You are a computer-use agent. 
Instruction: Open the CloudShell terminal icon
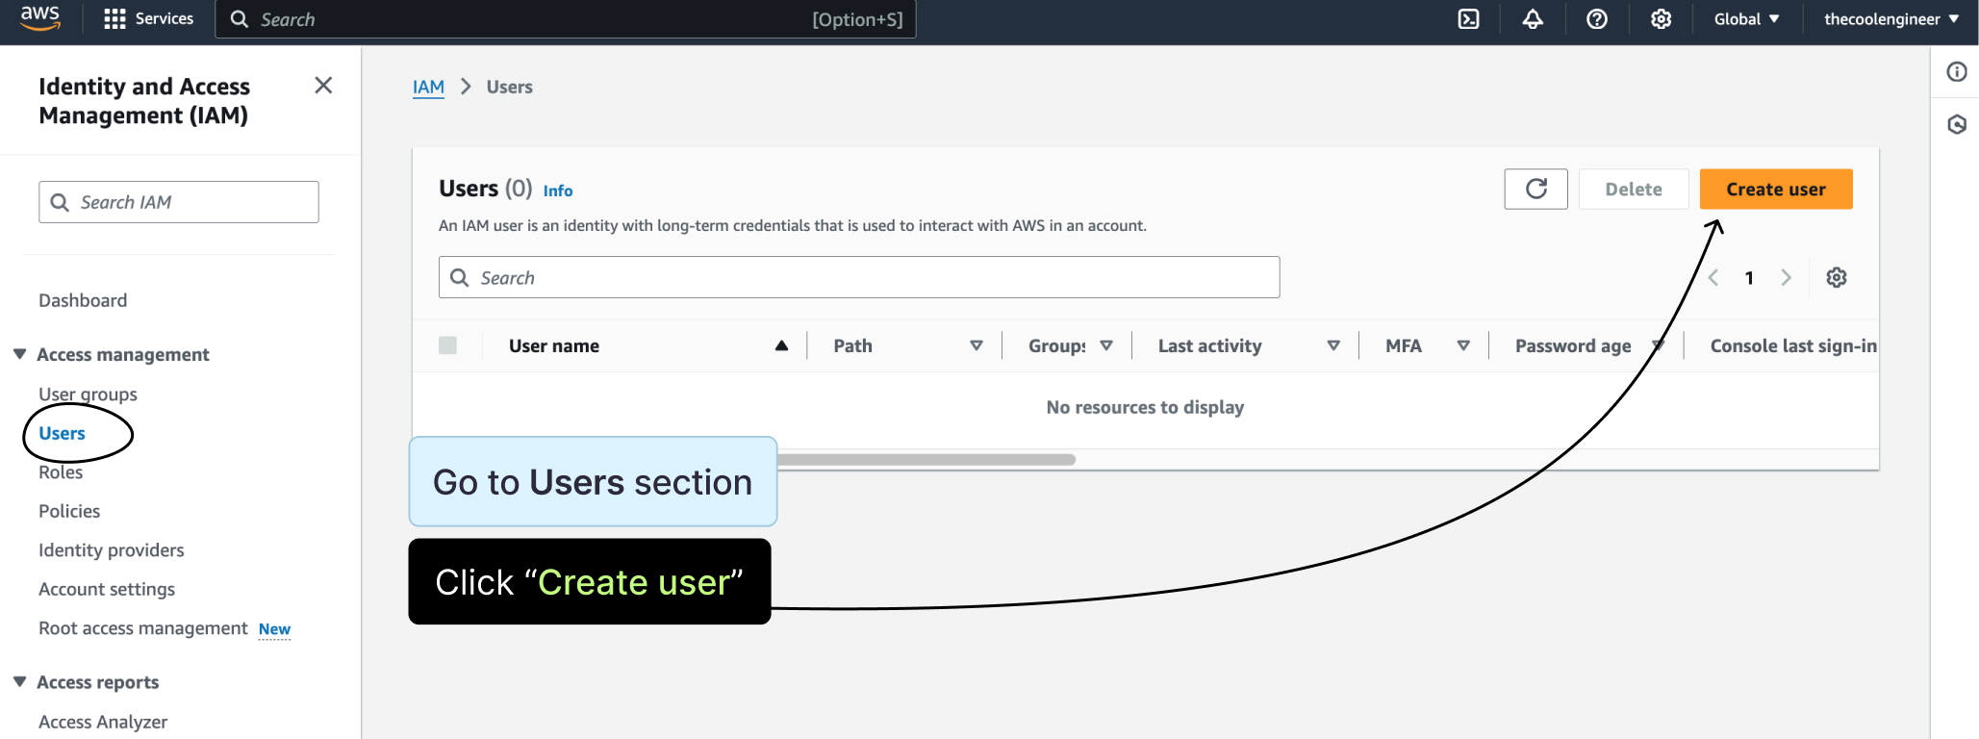[x=1468, y=19]
